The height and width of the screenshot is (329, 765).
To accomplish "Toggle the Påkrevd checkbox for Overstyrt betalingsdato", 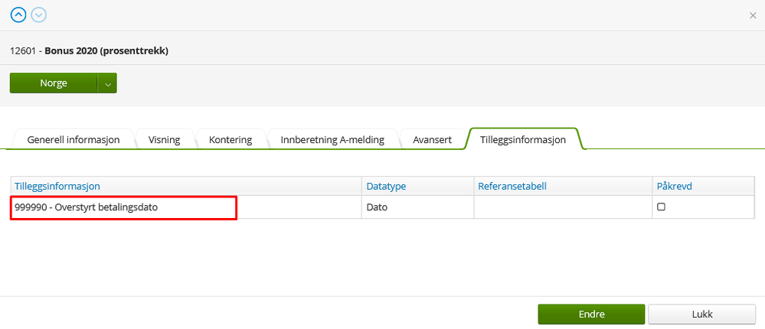I will point(661,207).
